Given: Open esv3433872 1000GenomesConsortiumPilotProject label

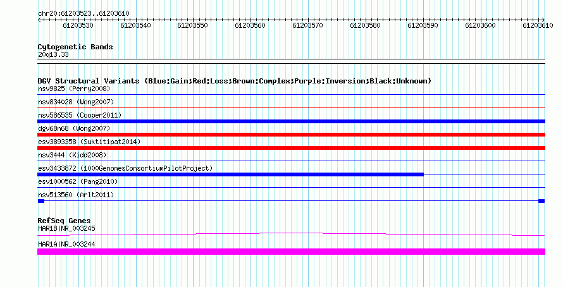Looking at the screenshot, I should pos(125,168).
